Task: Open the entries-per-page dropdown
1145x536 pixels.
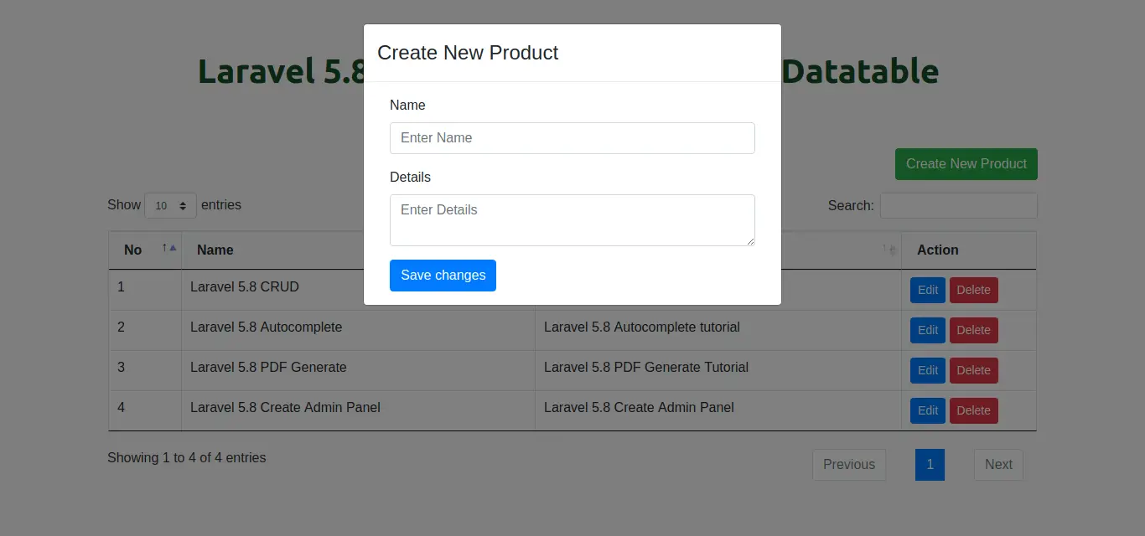Action: [x=170, y=205]
